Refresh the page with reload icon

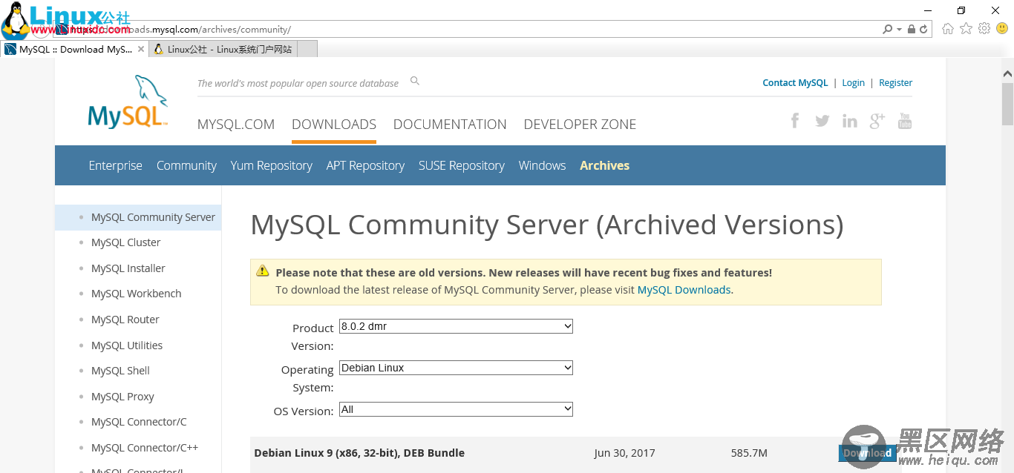coord(924,29)
